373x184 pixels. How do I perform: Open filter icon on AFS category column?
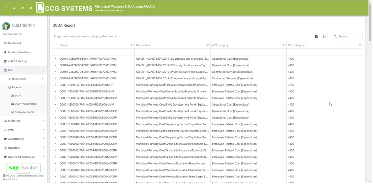click(x=284, y=45)
